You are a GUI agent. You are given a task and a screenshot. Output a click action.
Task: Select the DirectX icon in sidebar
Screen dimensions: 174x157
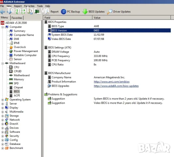[7, 124]
